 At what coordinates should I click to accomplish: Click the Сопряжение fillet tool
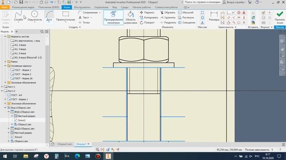[88, 12]
